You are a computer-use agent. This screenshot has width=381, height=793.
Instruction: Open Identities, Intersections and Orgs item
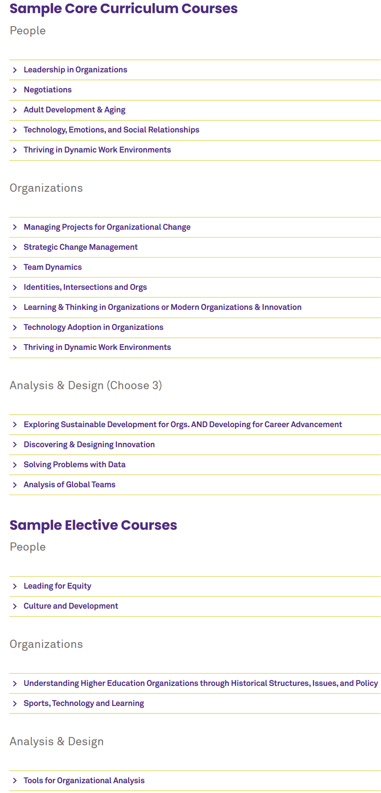[85, 287]
